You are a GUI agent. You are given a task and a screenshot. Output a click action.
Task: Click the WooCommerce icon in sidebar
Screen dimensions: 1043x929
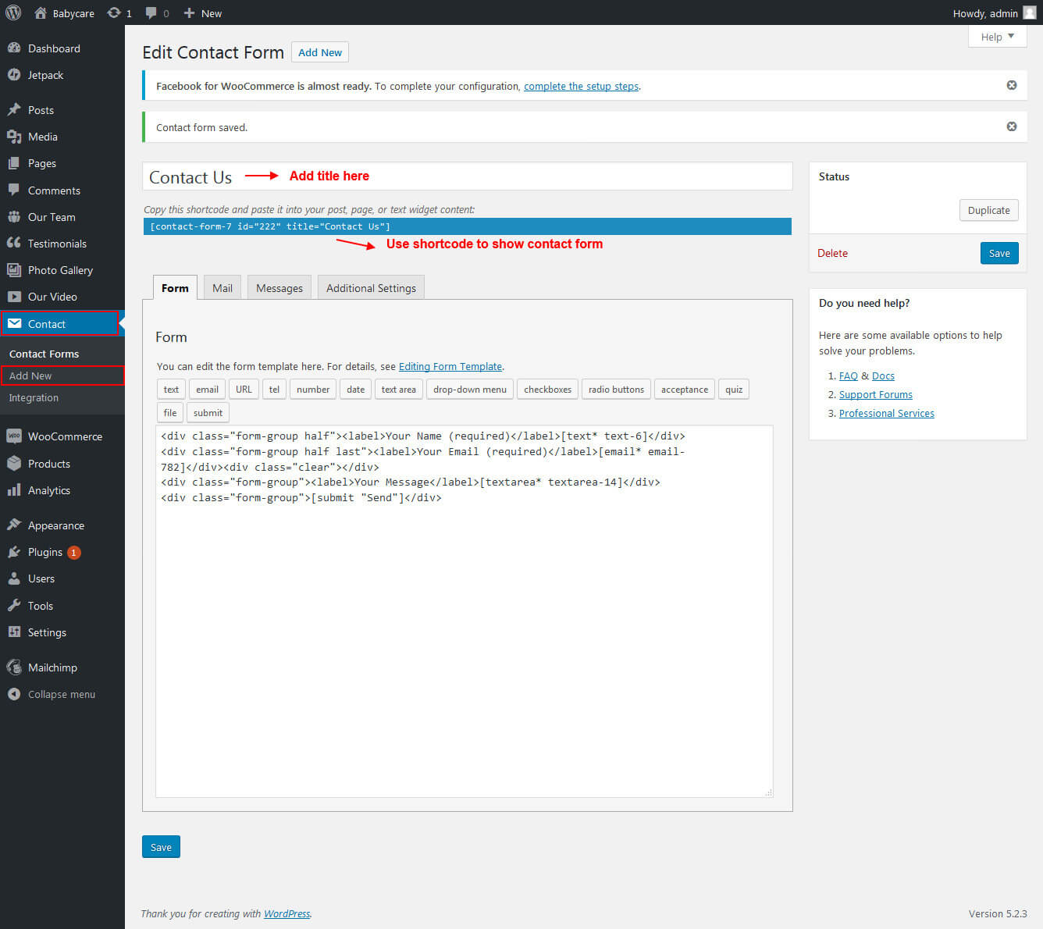pyautogui.click(x=14, y=436)
